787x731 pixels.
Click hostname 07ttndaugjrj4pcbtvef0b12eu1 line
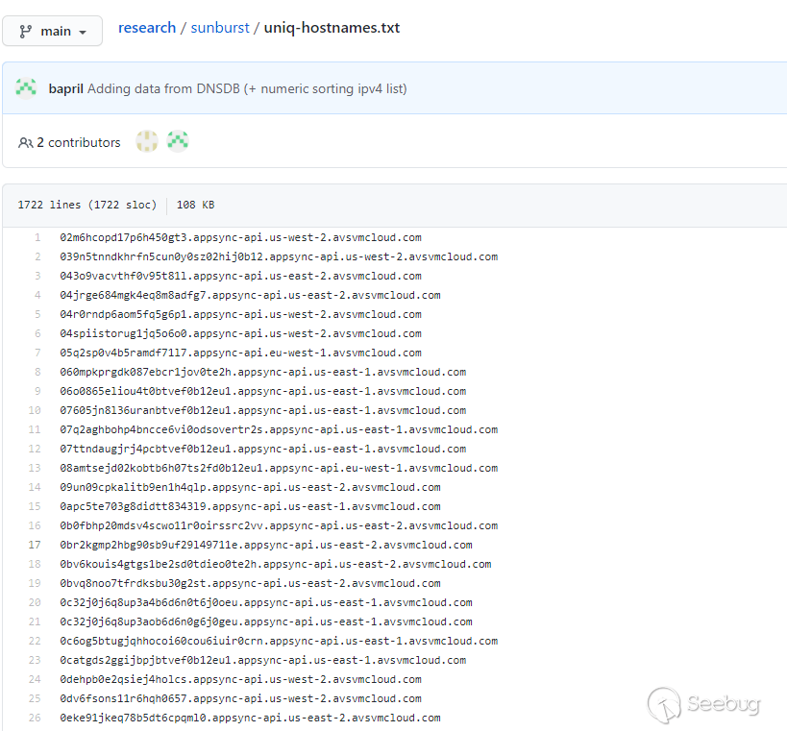pyautogui.click(x=263, y=449)
